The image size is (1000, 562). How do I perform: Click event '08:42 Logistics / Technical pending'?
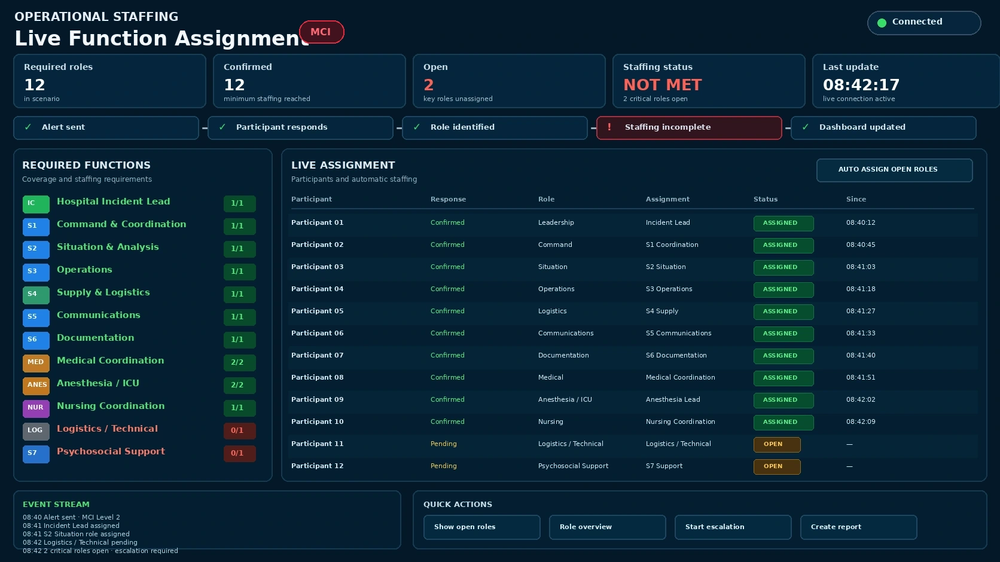coord(80,543)
